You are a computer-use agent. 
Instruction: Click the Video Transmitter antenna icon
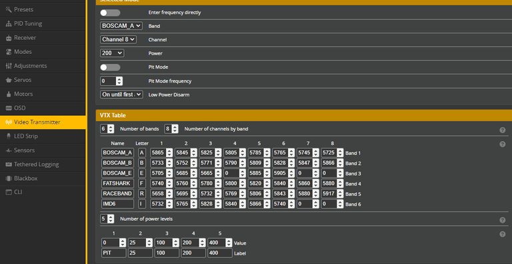(9, 122)
